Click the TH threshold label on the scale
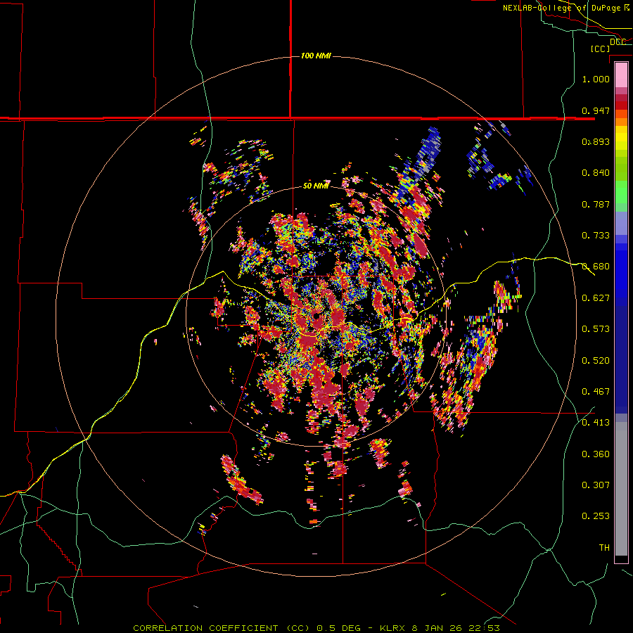 604,548
